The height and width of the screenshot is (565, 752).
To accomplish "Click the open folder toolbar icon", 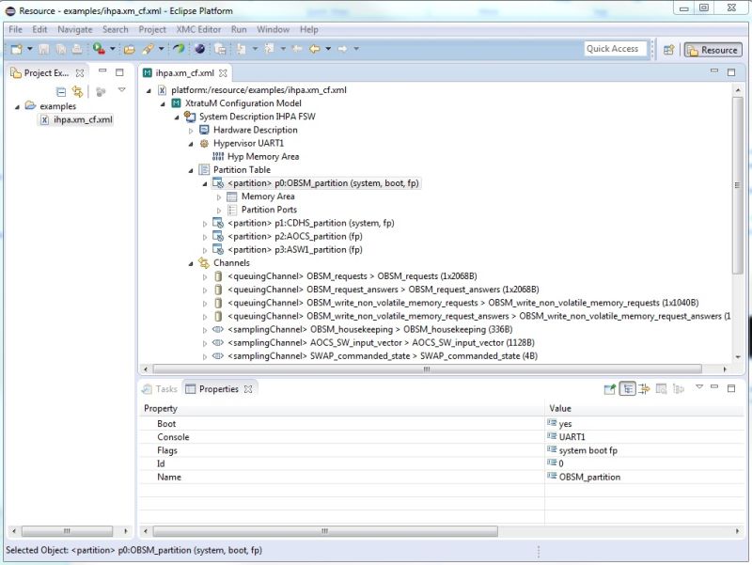I will [130, 49].
